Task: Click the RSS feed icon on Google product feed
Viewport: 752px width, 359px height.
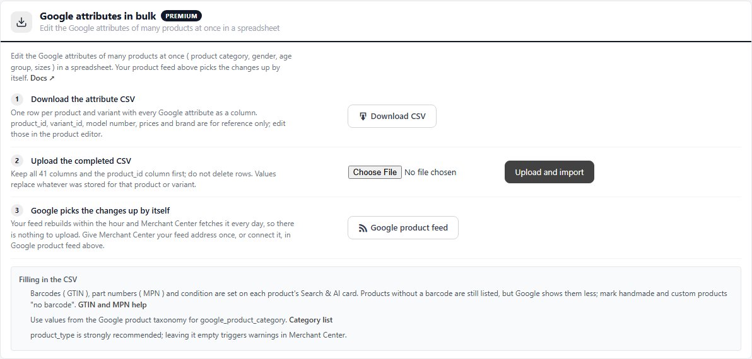Action: (x=363, y=229)
